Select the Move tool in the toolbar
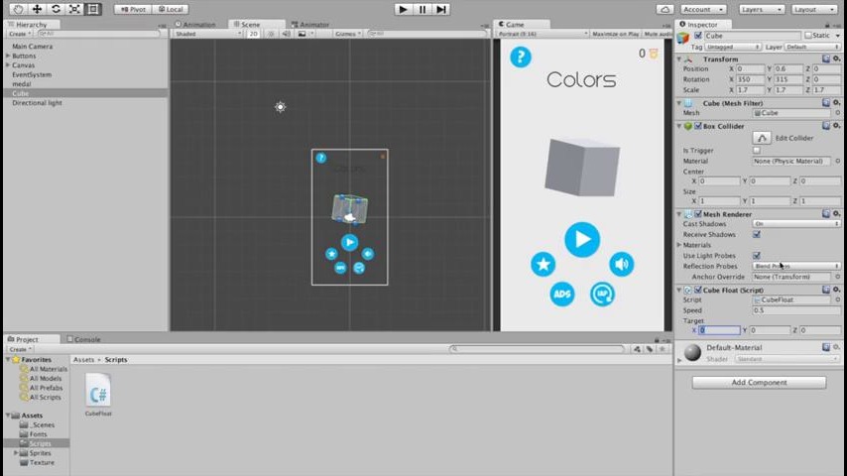847x476 pixels. [x=37, y=9]
